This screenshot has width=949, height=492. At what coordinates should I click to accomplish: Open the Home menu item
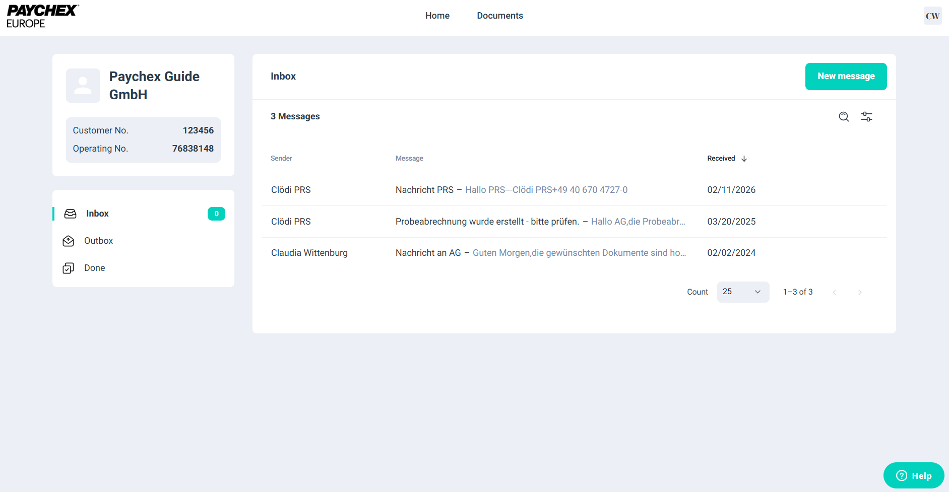(x=437, y=16)
